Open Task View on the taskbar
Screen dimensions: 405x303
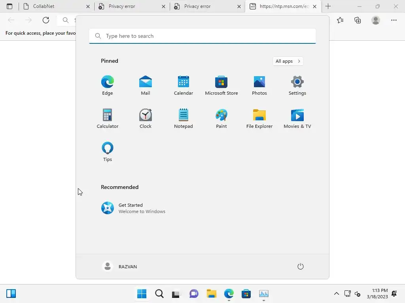[176, 294]
